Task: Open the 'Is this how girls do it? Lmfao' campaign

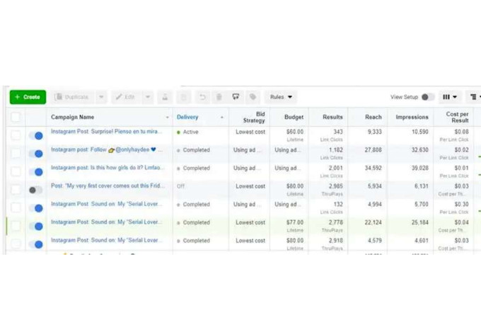Action: click(x=108, y=168)
